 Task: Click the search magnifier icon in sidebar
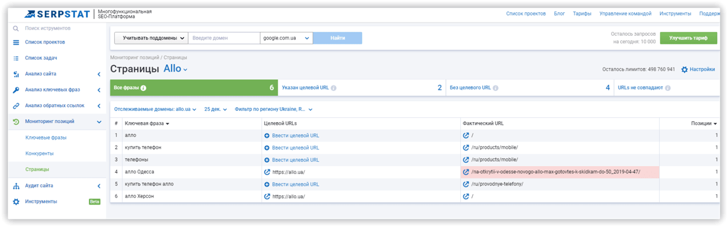tap(16, 28)
